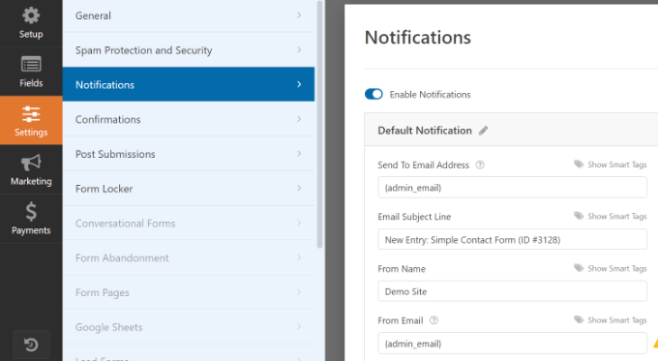Expand the Google Sheets chevron
Screen dimensions: 658x361
coord(299,326)
